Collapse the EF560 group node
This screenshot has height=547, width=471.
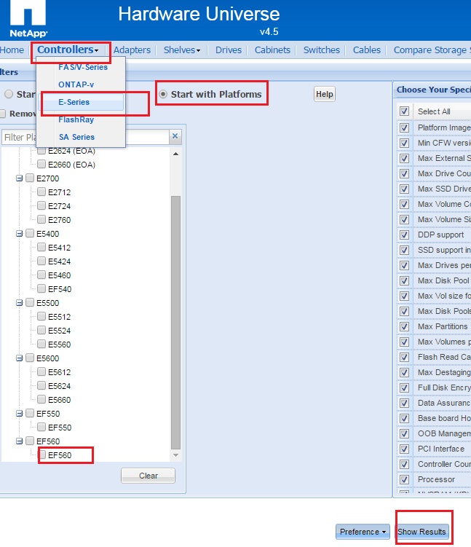[x=20, y=441]
